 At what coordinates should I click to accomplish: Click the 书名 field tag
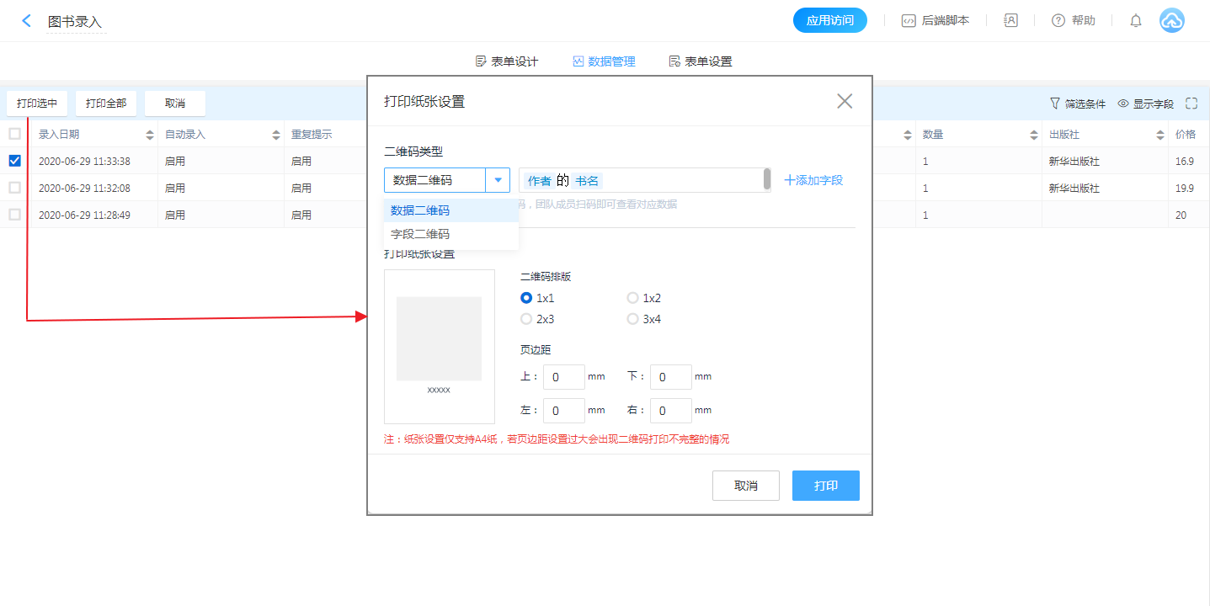587,181
